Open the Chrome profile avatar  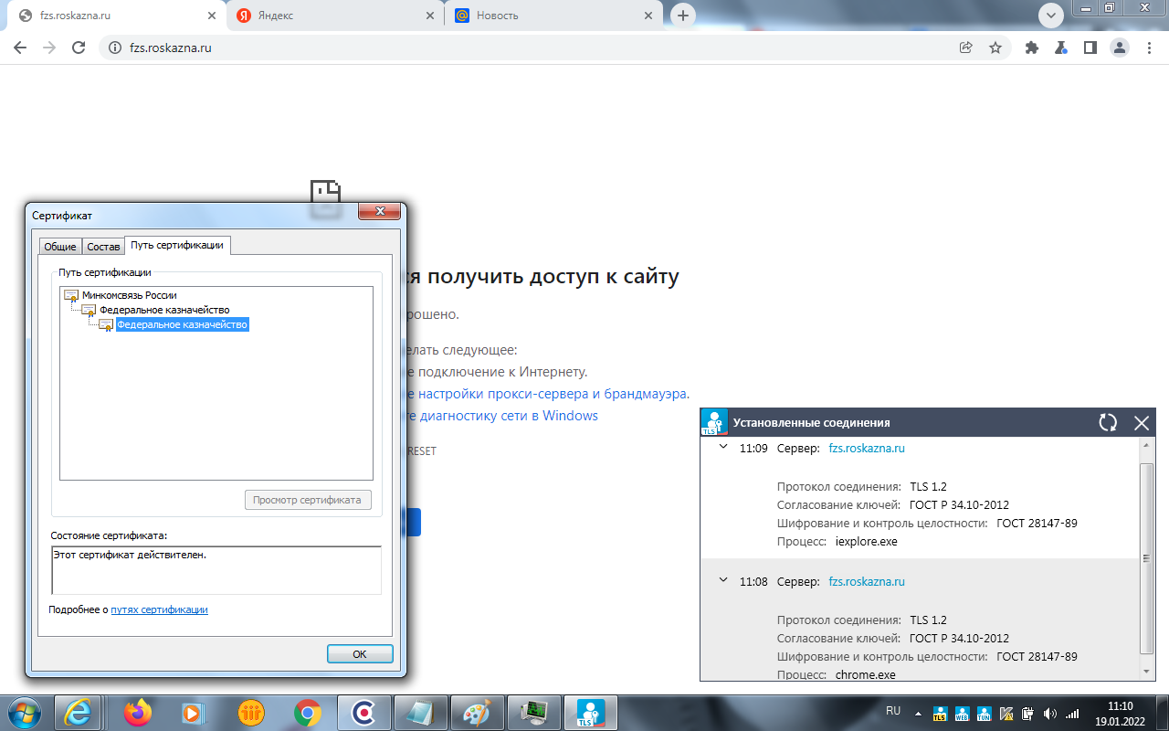tap(1119, 48)
